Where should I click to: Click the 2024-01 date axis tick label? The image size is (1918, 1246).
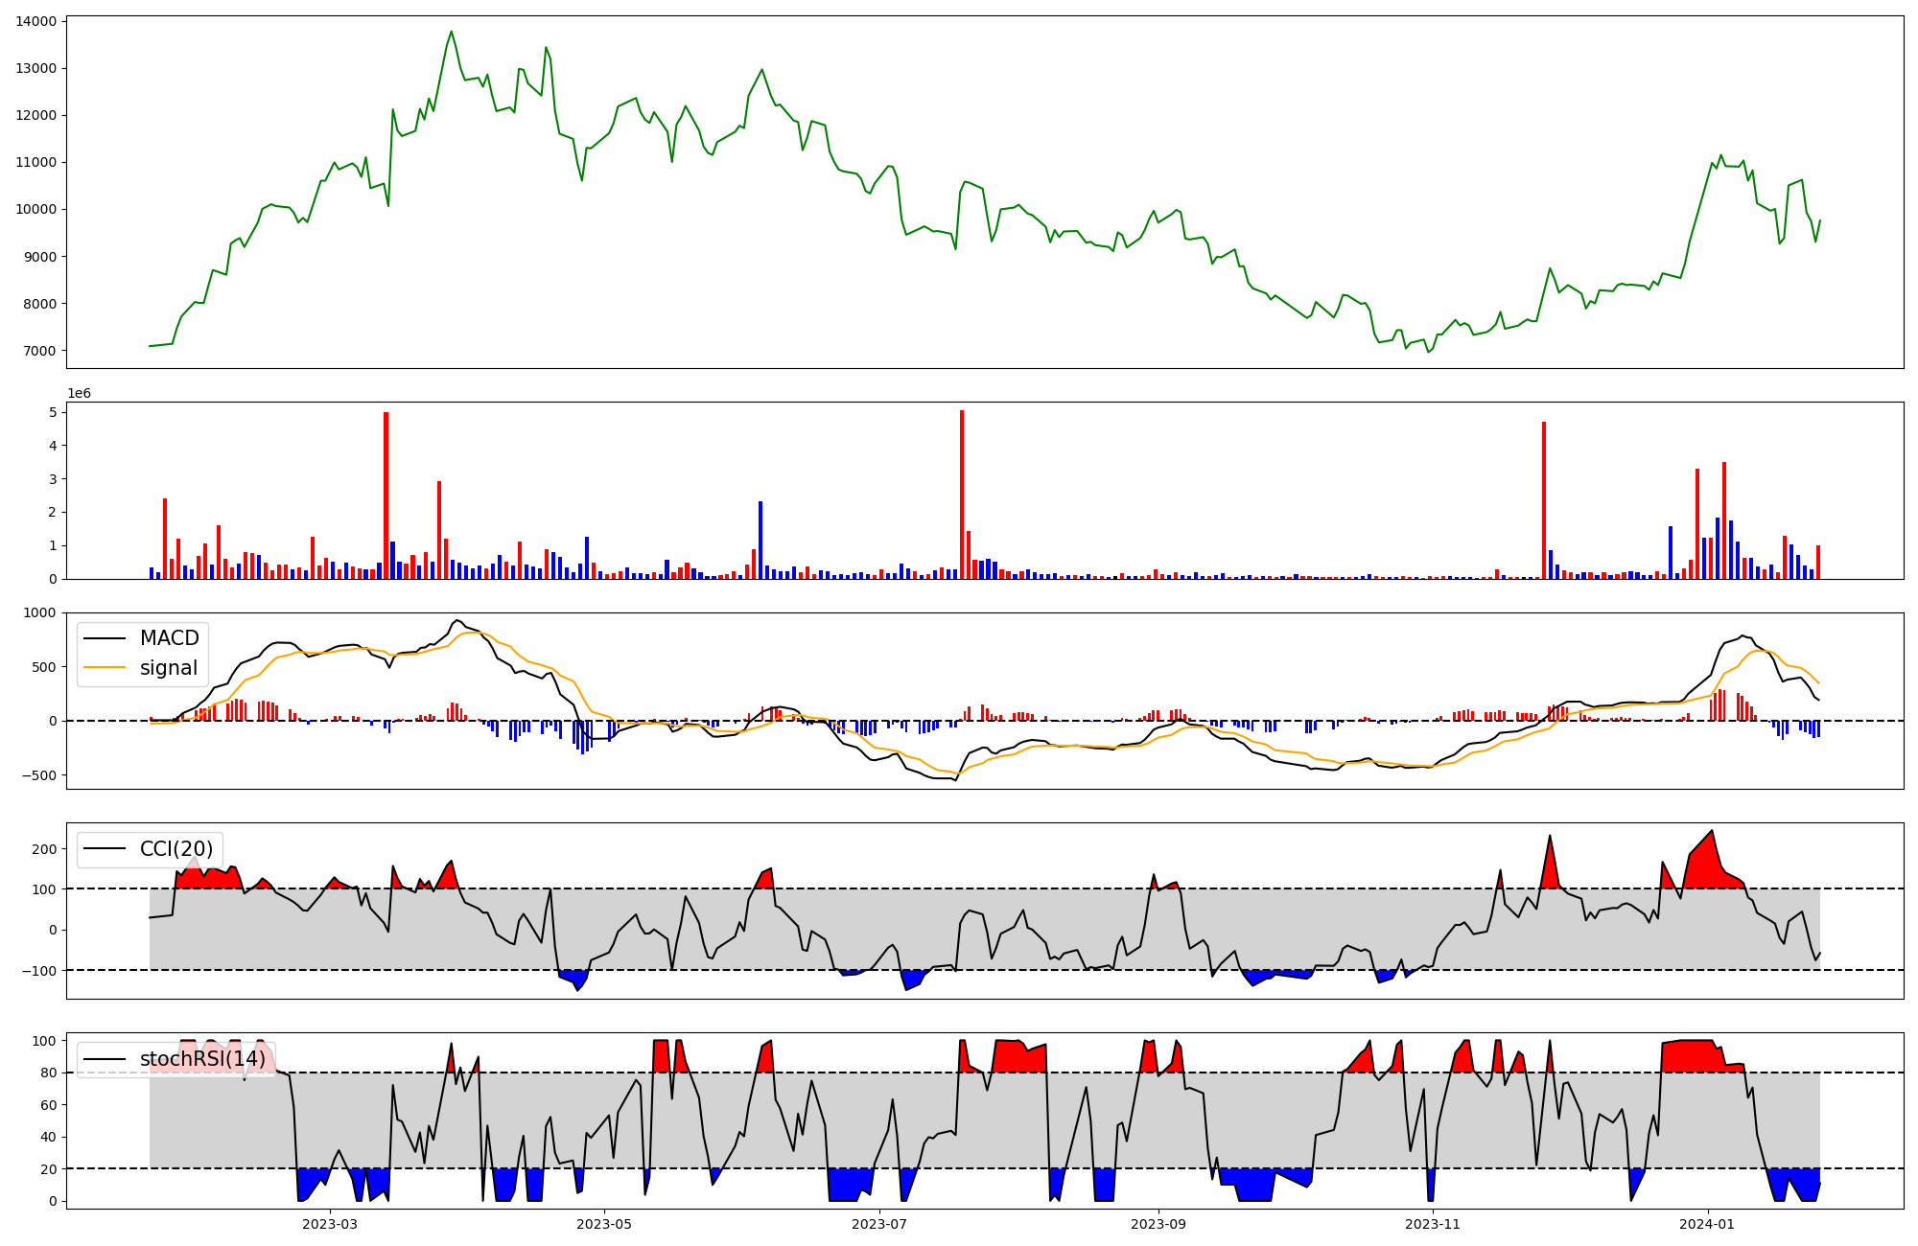pos(1707,1224)
